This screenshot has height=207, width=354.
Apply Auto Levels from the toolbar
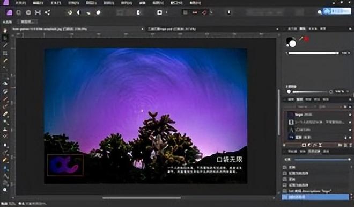pos(70,12)
